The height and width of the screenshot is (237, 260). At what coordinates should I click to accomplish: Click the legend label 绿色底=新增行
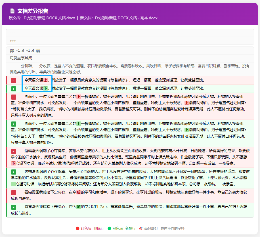tap(124, 228)
